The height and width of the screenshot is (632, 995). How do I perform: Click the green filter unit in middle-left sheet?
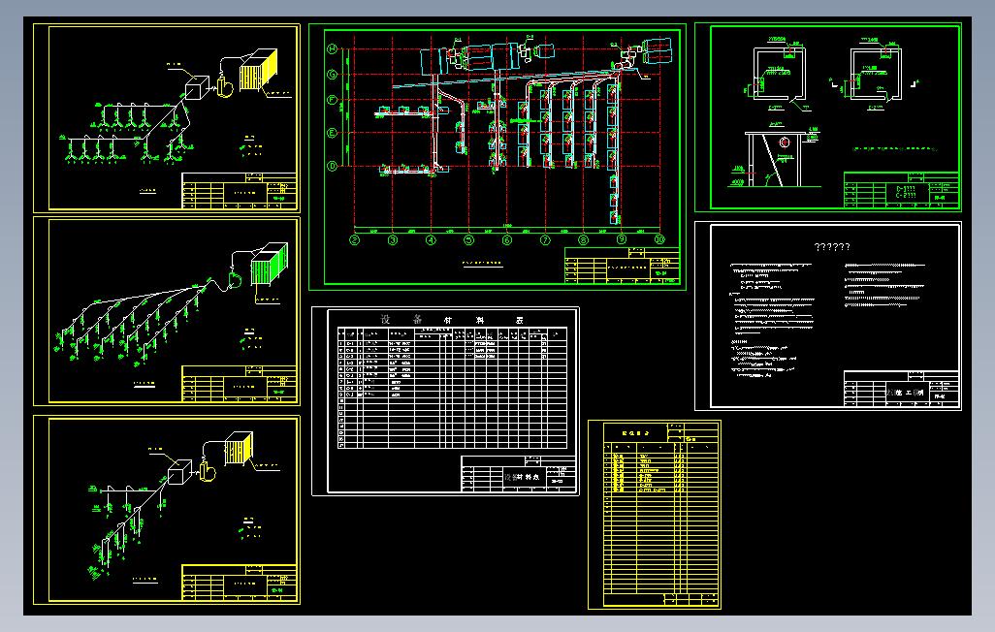[x=269, y=264]
